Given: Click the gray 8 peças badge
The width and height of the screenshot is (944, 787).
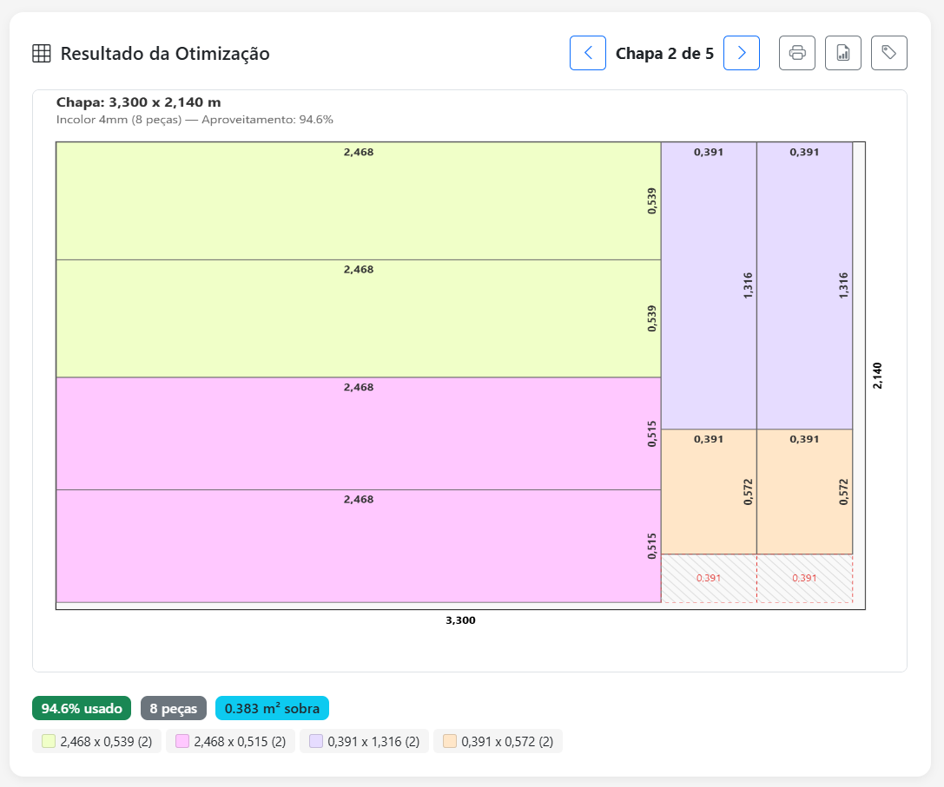Looking at the screenshot, I should [174, 708].
